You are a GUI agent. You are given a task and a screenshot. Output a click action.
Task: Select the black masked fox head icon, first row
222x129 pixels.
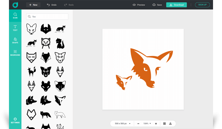coord(46,29)
